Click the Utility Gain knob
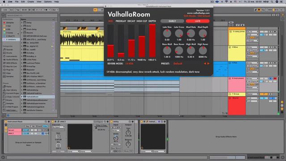Viewport: 286px width, 161px height. (128, 133)
